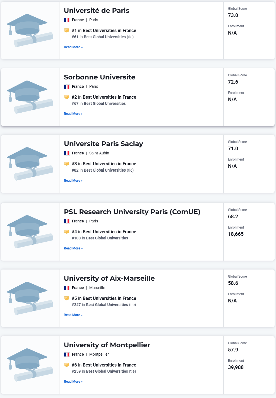The width and height of the screenshot is (276, 398).
Task: Click Read More under PSL Research University
Action: point(73,248)
